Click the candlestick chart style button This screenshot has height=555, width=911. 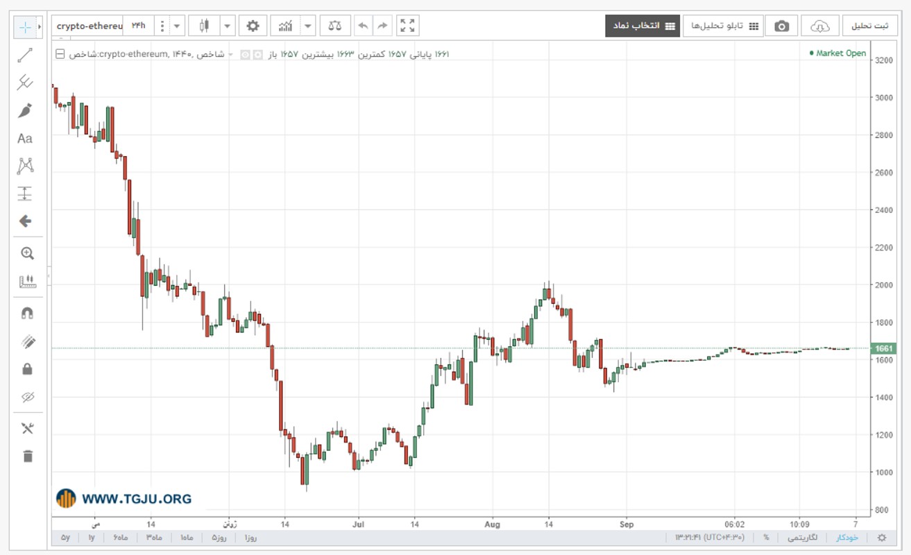[204, 26]
